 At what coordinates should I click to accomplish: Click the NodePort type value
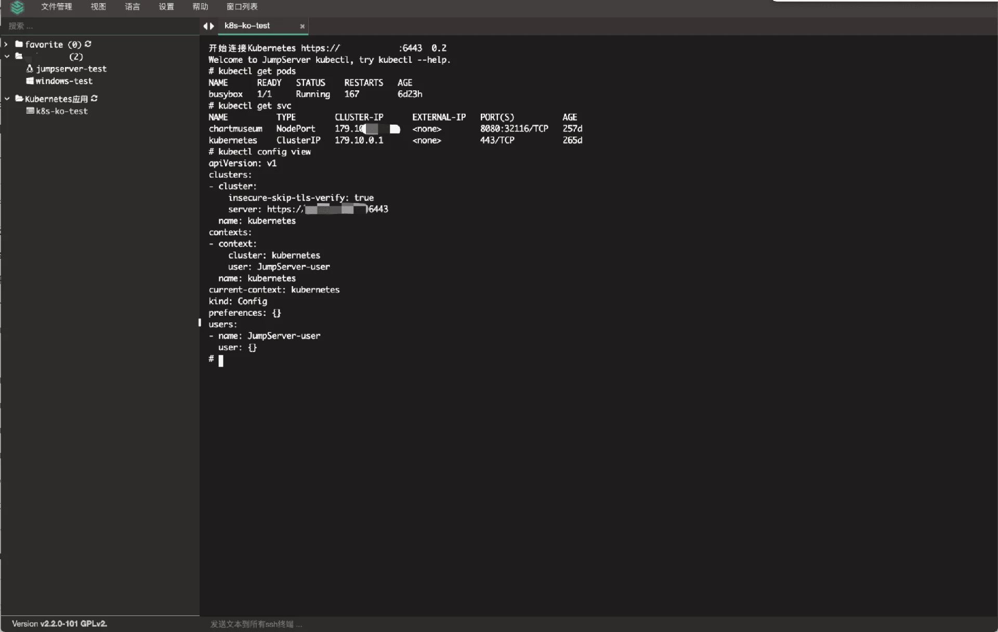coord(296,128)
